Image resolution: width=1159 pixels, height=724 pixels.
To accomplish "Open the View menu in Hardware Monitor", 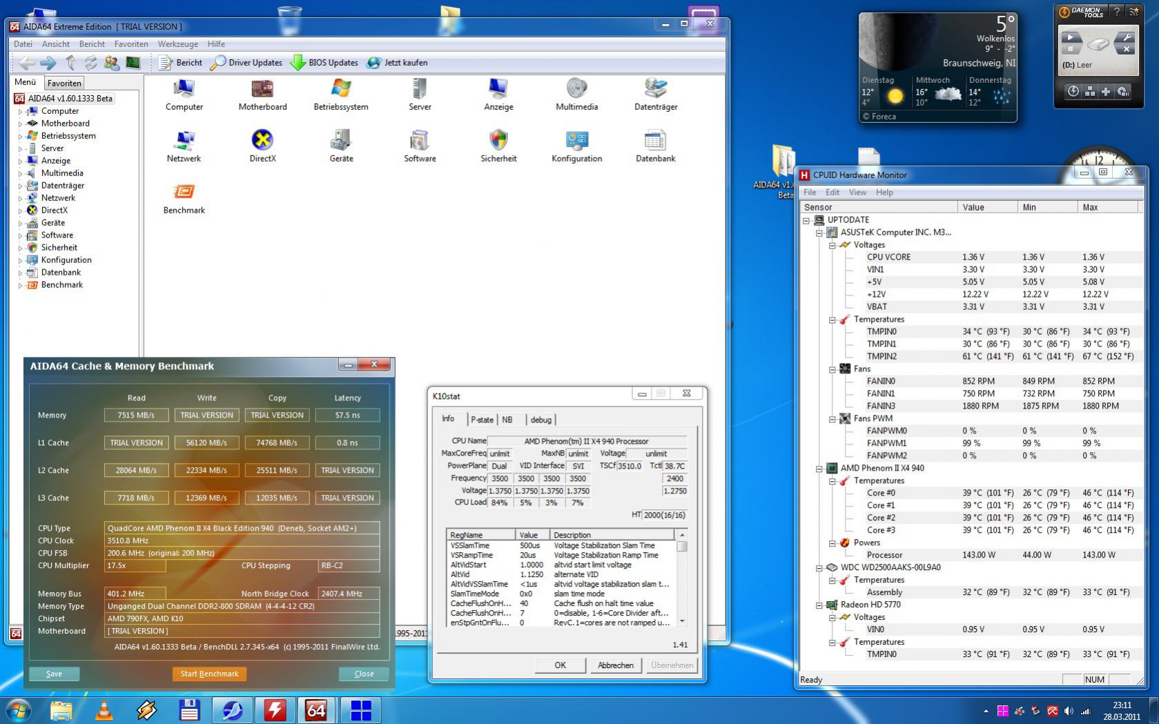I will pyautogui.click(x=857, y=193).
